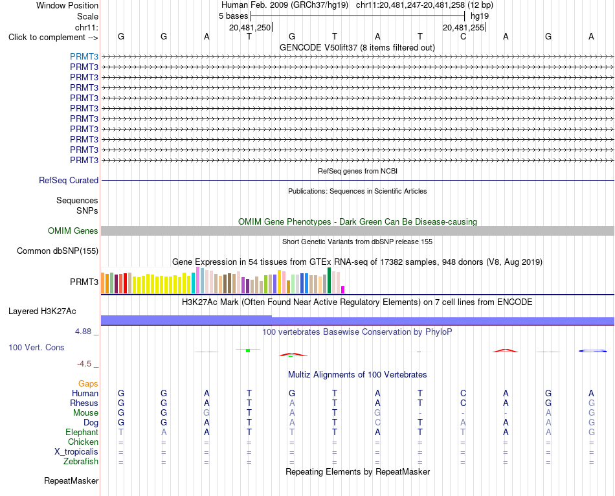Click the Chicken alignment row label
The width and height of the screenshot is (615, 496).
click(x=83, y=442)
